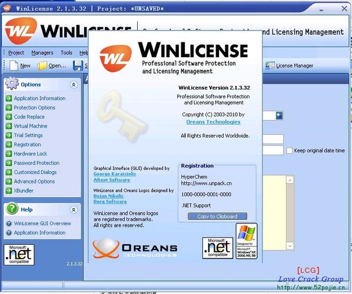Select Hardware Lock in sidebar

click(x=30, y=154)
